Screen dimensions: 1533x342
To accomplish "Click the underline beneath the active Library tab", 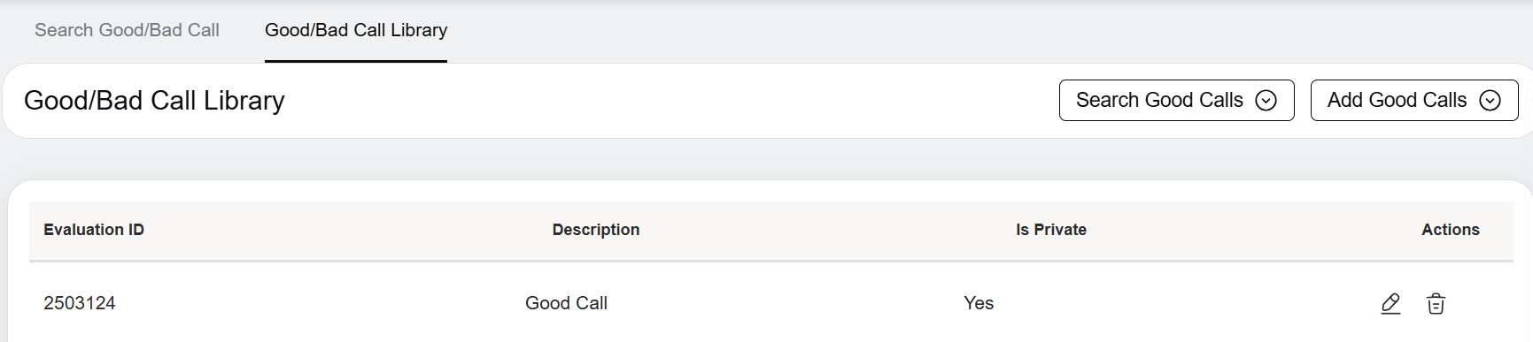I will pos(356,61).
